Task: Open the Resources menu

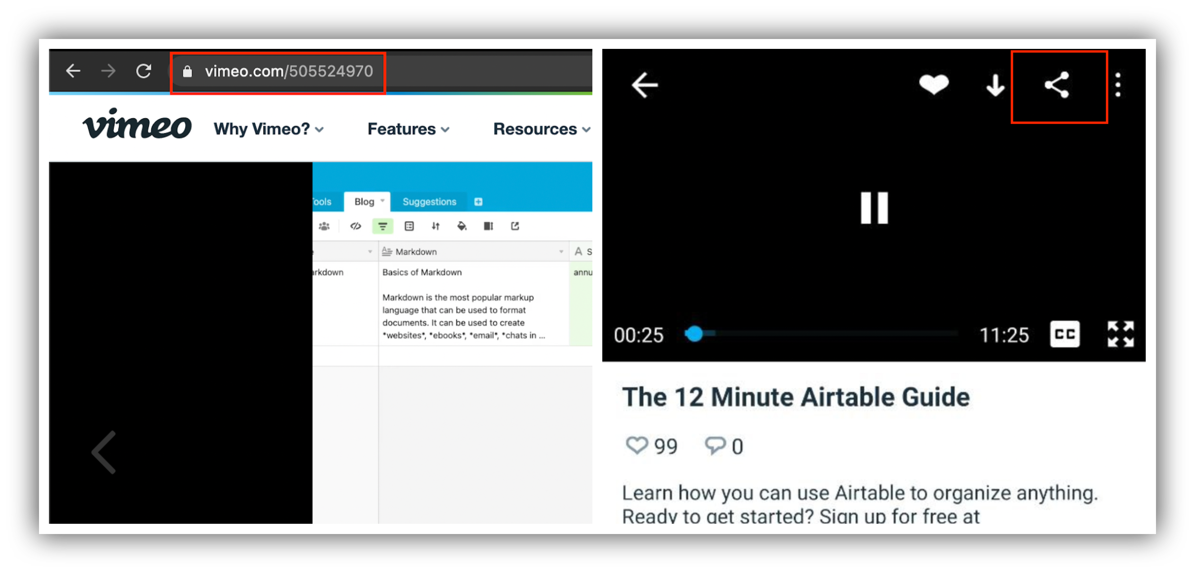Action: (542, 129)
